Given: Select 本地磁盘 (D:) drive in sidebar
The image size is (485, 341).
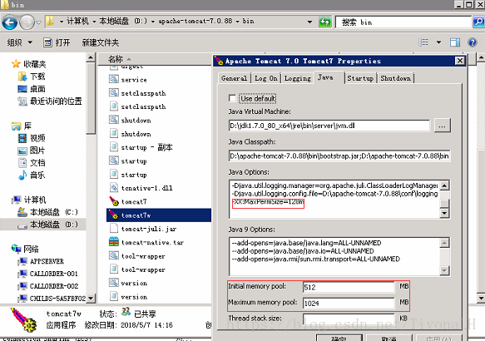Looking at the screenshot, I should point(47,225).
